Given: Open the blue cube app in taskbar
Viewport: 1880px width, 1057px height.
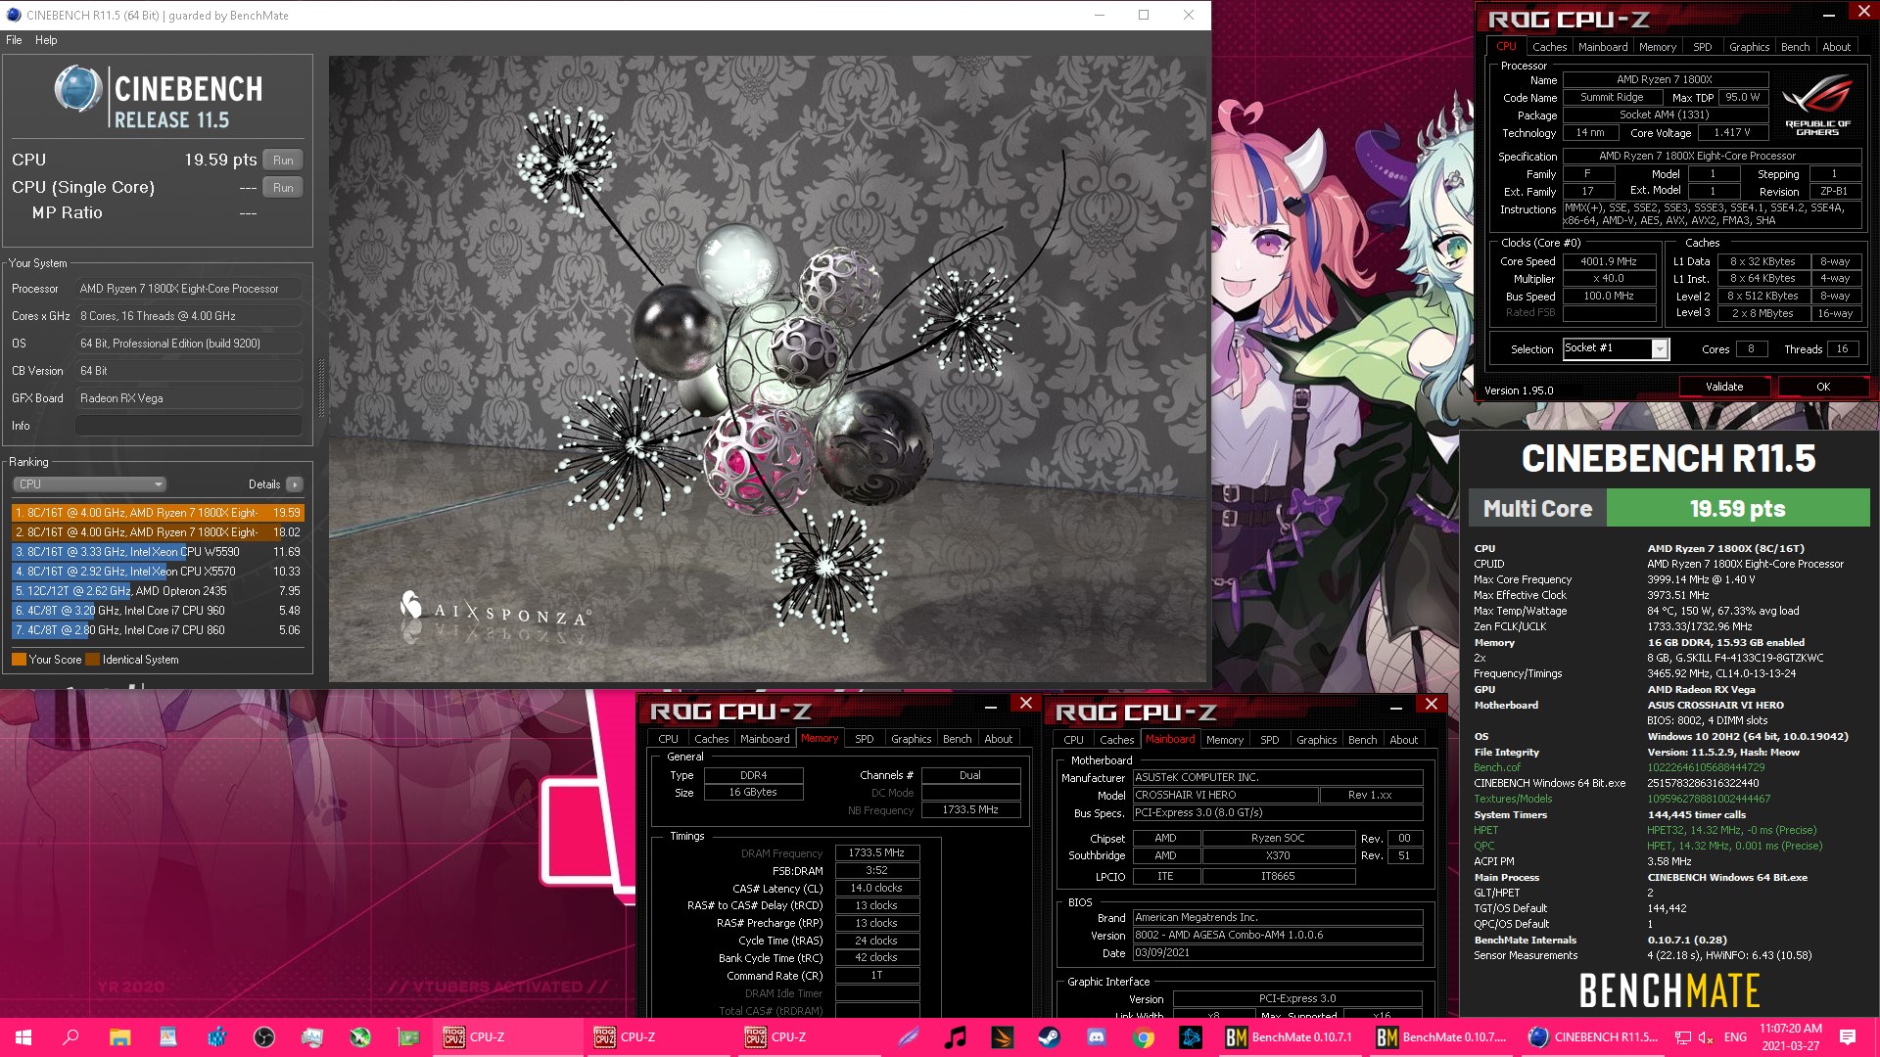Looking at the screenshot, I should click(216, 1037).
